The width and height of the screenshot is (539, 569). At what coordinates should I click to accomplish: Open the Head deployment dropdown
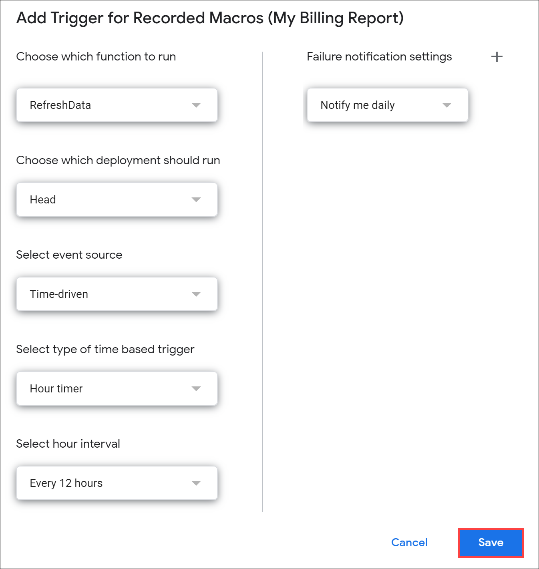click(x=117, y=199)
